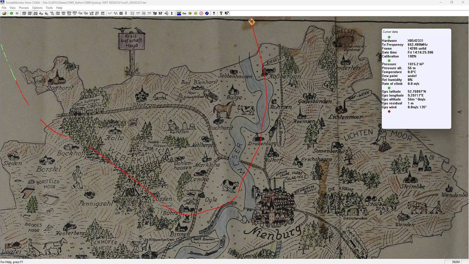Viewport: 469px width, 264px height.
Task: Click the yellow zoom out map icon
Action: (196, 14)
